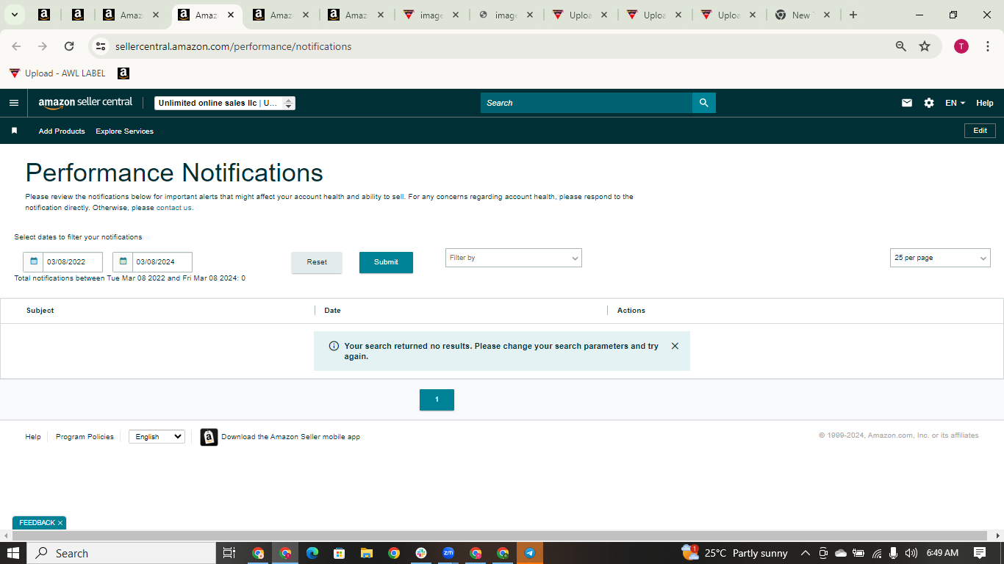Viewport: 1004px width, 564px height.
Task: Show hidden system tray icons
Action: [x=805, y=553]
